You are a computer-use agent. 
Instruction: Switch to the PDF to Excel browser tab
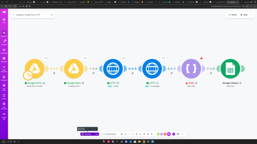pos(192,2)
